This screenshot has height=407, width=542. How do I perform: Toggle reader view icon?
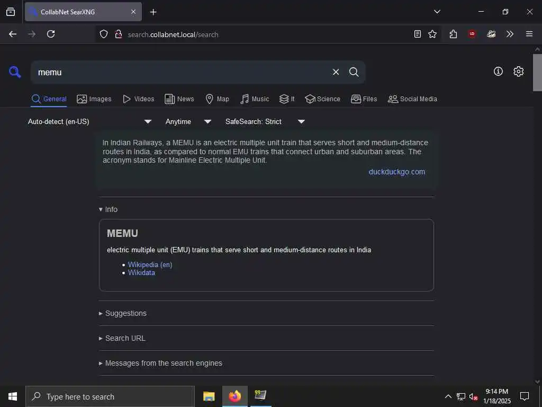tap(417, 34)
